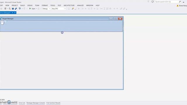Click the Size to Grid icon
Screen dimensions: 187x105
[x=110, y=8]
